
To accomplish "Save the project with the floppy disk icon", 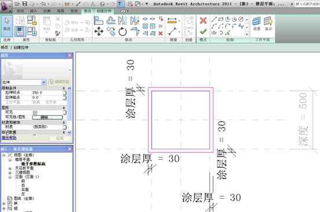I will pyautogui.click(x=25, y=3).
